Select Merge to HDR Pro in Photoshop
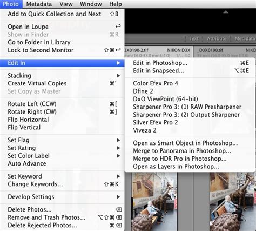 (190, 159)
